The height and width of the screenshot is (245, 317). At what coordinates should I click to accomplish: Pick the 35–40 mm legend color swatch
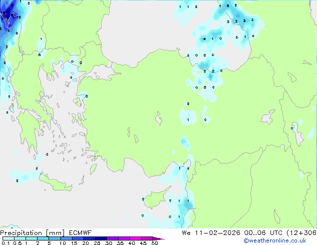click(x=123, y=238)
